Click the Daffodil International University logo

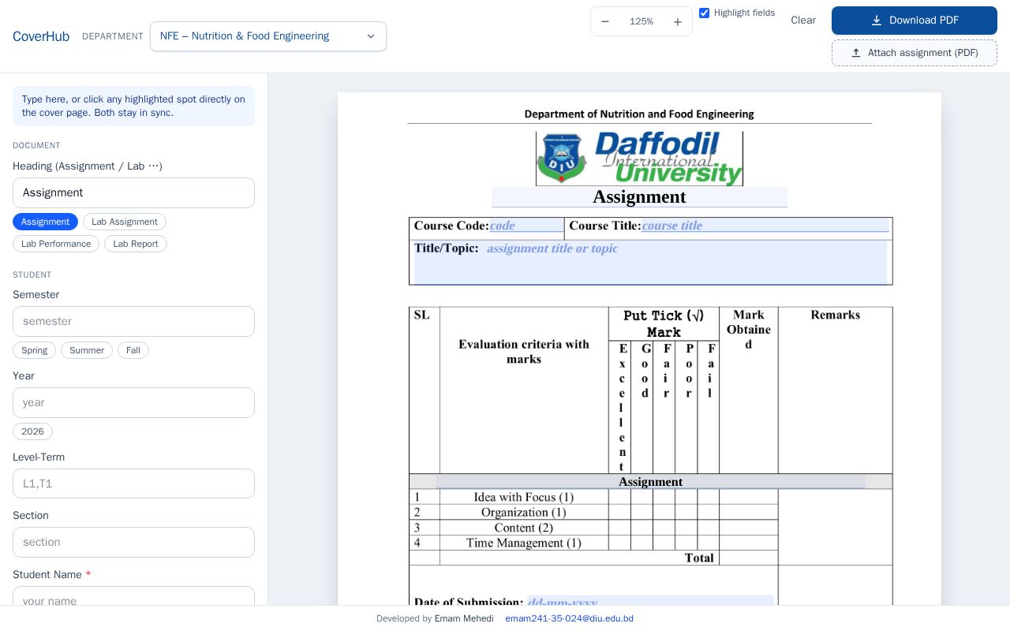tap(639, 159)
